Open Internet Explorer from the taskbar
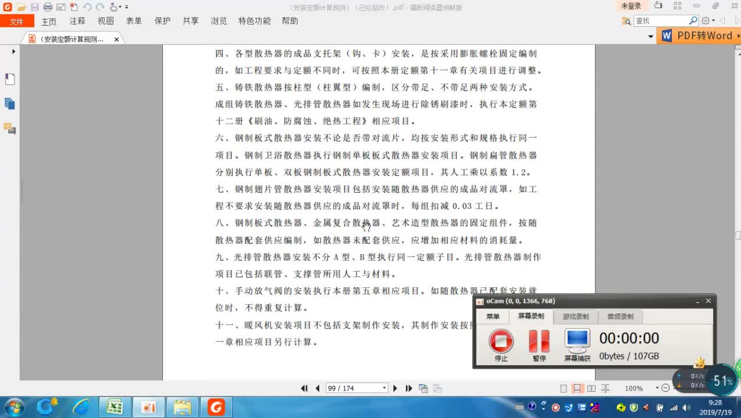 (81, 408)
